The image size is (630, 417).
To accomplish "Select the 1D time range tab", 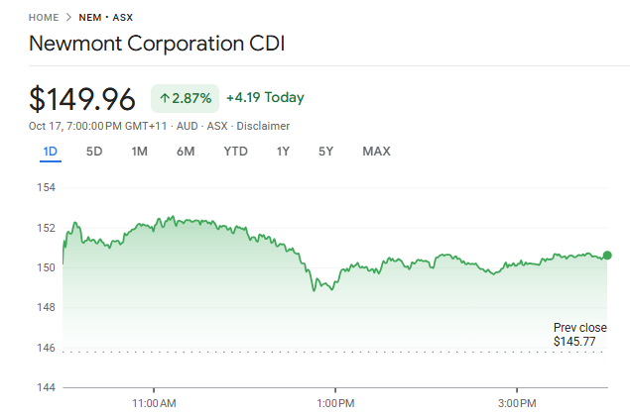I will point(50,152).
